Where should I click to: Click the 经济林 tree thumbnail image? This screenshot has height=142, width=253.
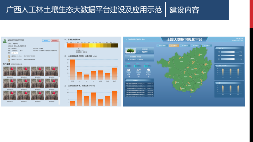(130, 50)
